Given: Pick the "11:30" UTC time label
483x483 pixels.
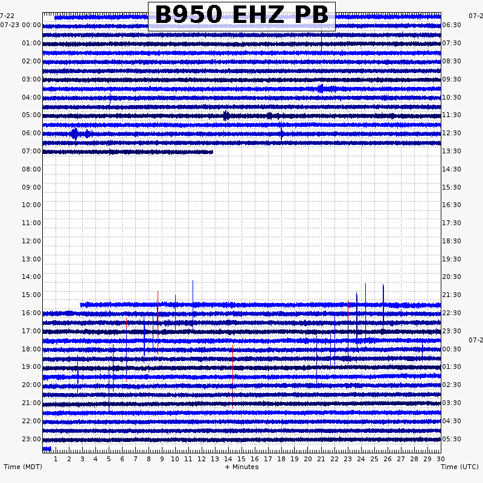Looking at the screenshot, I should pos(452,115).
